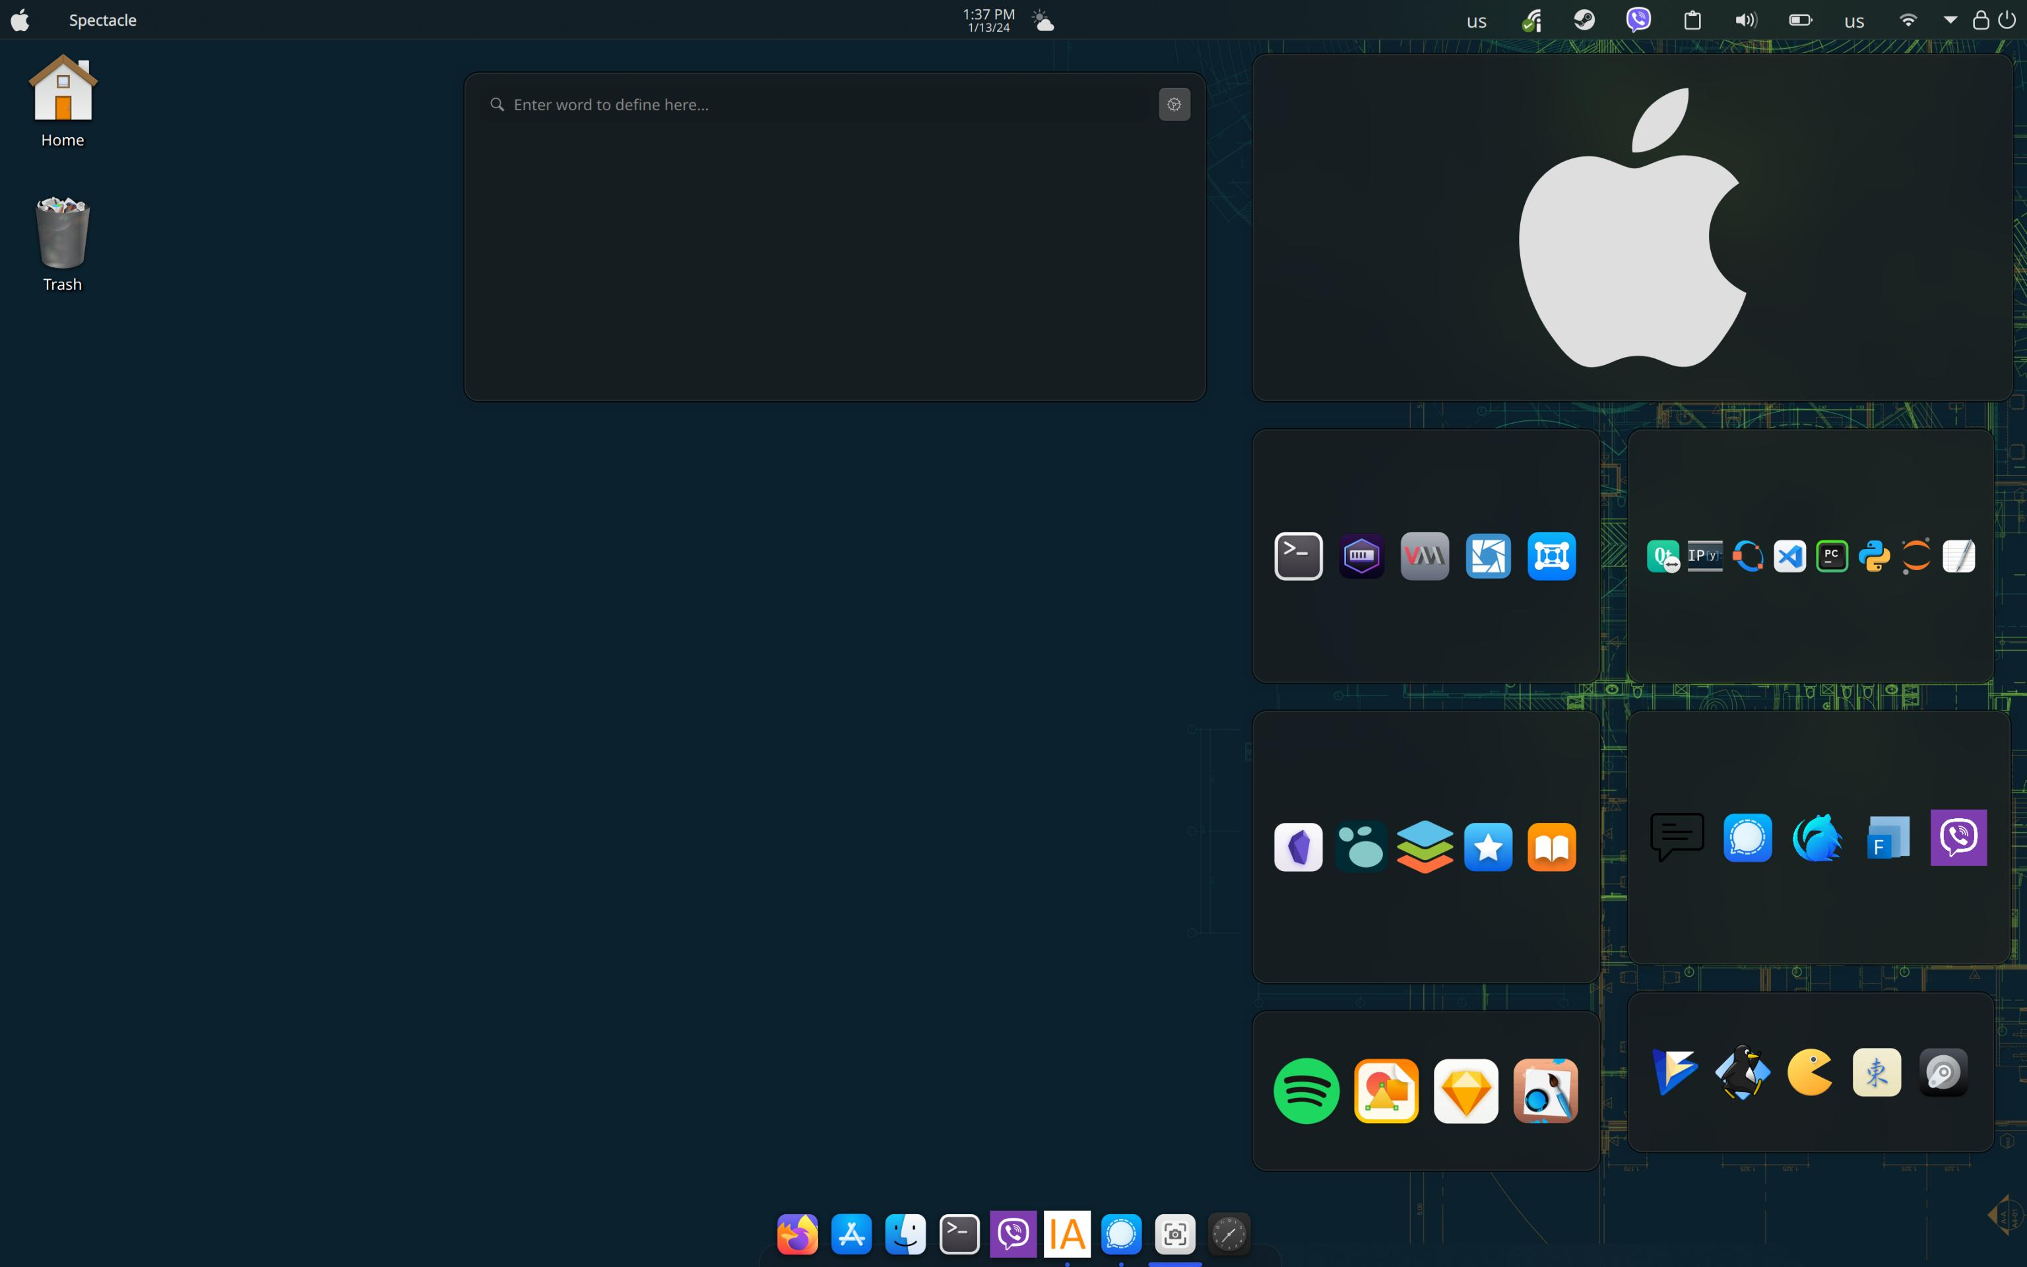Launch Steam from the games widget

pyautogui.click(x=1943, y=1071)
